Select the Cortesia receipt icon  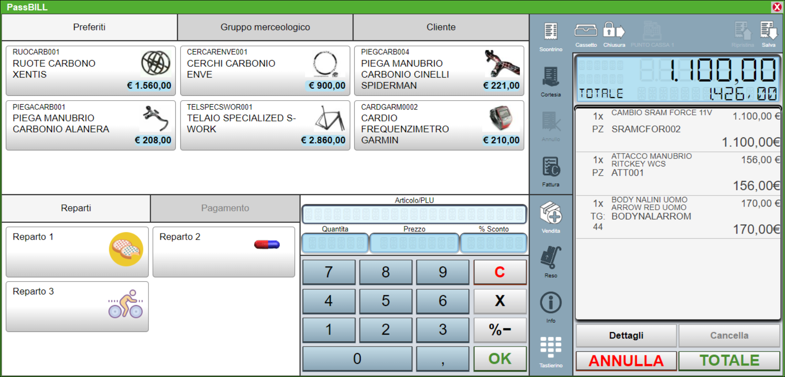coord(550,78)
